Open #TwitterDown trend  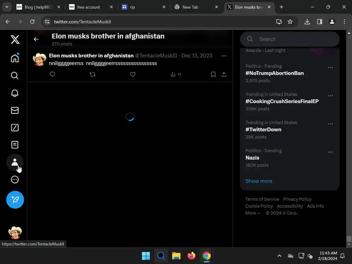tap(263, 130)
